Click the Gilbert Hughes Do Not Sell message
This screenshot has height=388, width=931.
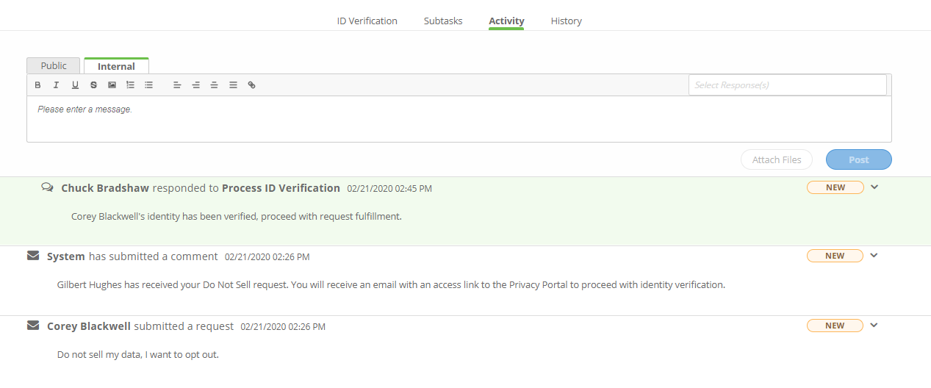pyautogui.click(x=391, y=284)
